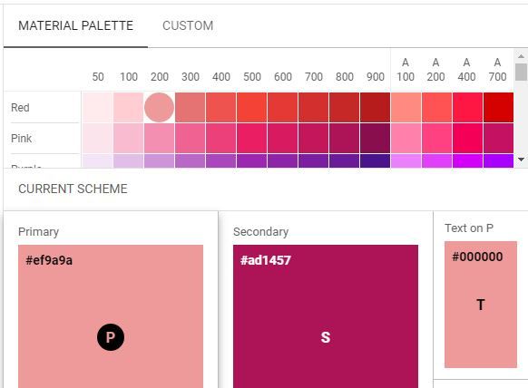This screenshot has width=528, height=388.
Task: Select Red 500 in the palette
Action: (x=252, y=107)
